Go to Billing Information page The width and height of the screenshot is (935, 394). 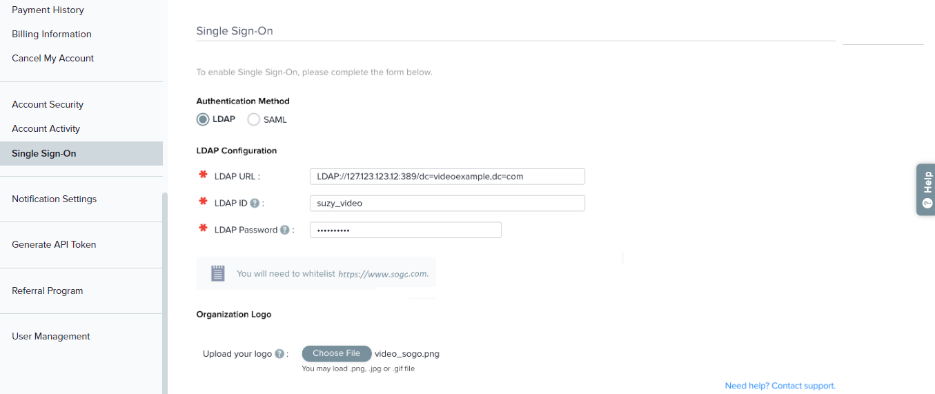(x=52, y=34)
